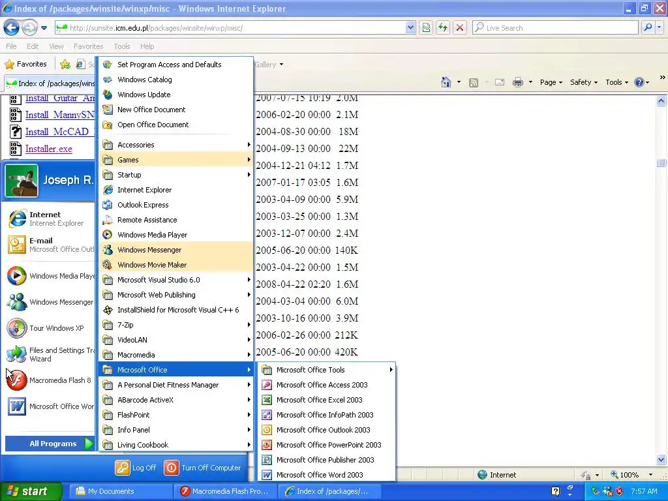Image resolution: width=668 pixels, height=501 pixels.
Task: Click the Windows Catalog icon
Action: (108, 80)
